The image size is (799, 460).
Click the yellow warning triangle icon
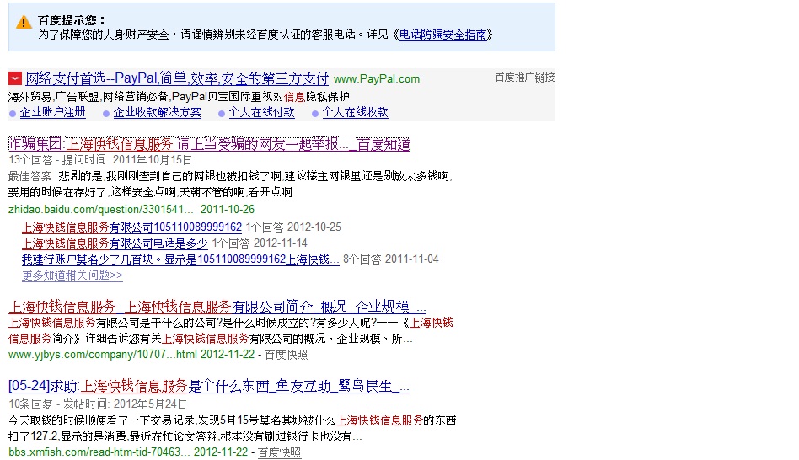24,23
